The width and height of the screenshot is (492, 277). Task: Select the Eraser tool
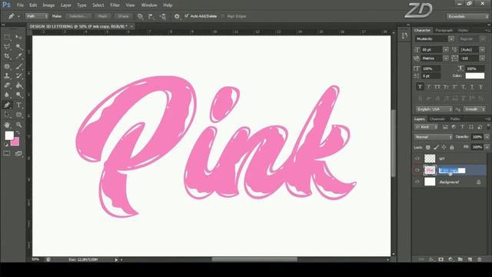(7, 85)
